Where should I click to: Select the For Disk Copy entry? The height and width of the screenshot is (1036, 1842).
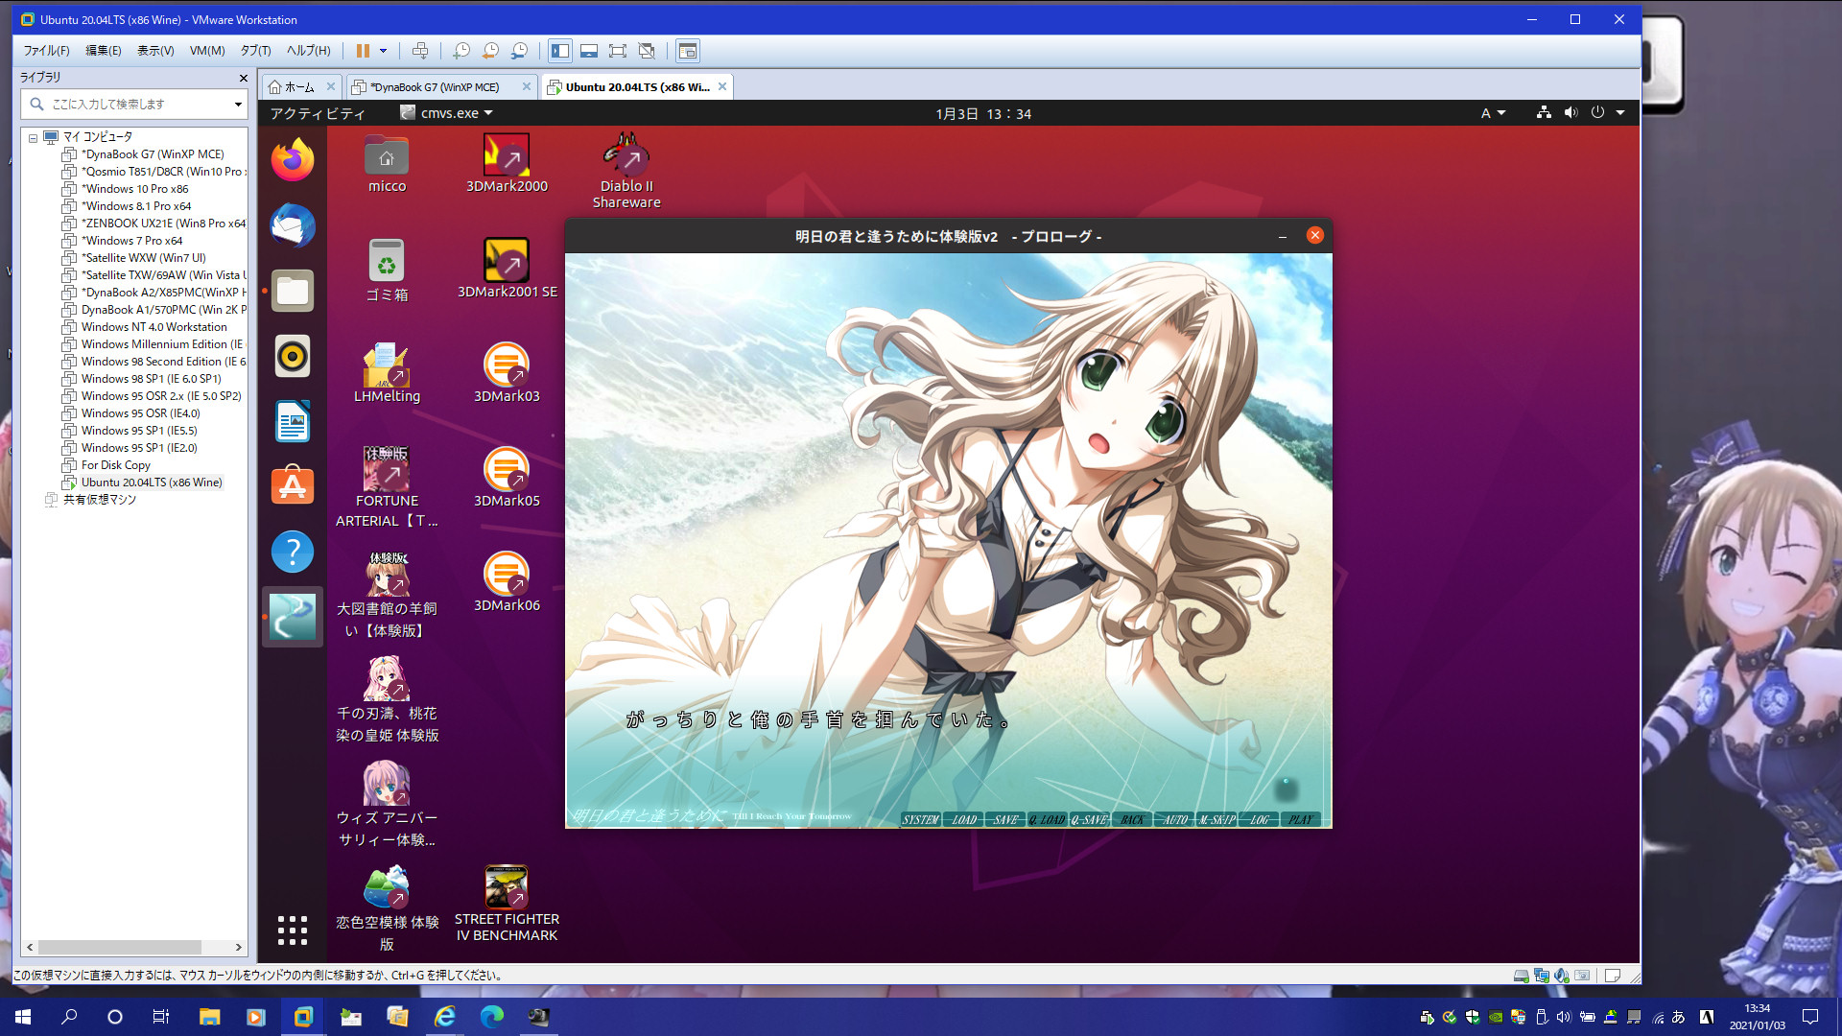coord(116,465)
